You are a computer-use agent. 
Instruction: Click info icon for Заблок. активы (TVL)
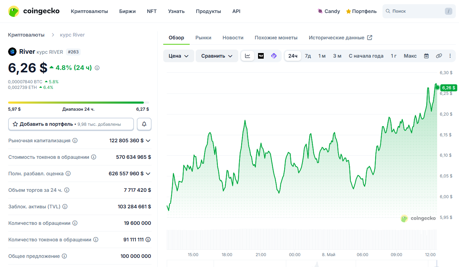[x=65, y=207]
